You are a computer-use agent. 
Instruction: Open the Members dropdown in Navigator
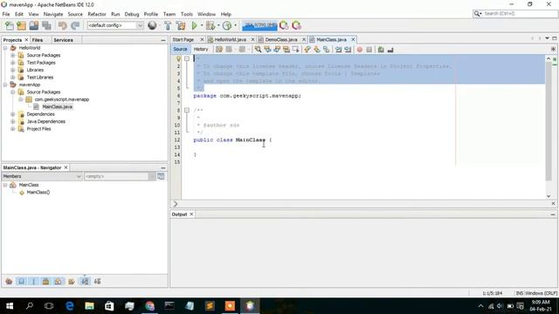[x=79, y=176]
